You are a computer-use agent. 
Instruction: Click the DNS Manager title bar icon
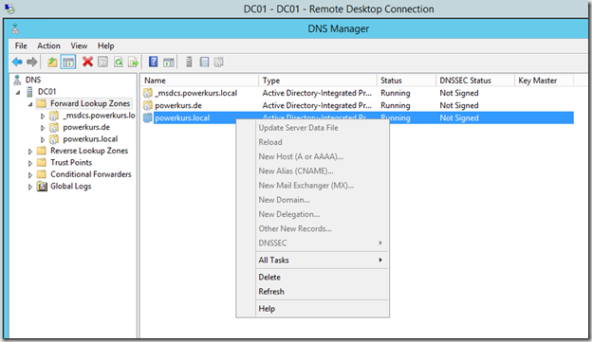[15, 28]
